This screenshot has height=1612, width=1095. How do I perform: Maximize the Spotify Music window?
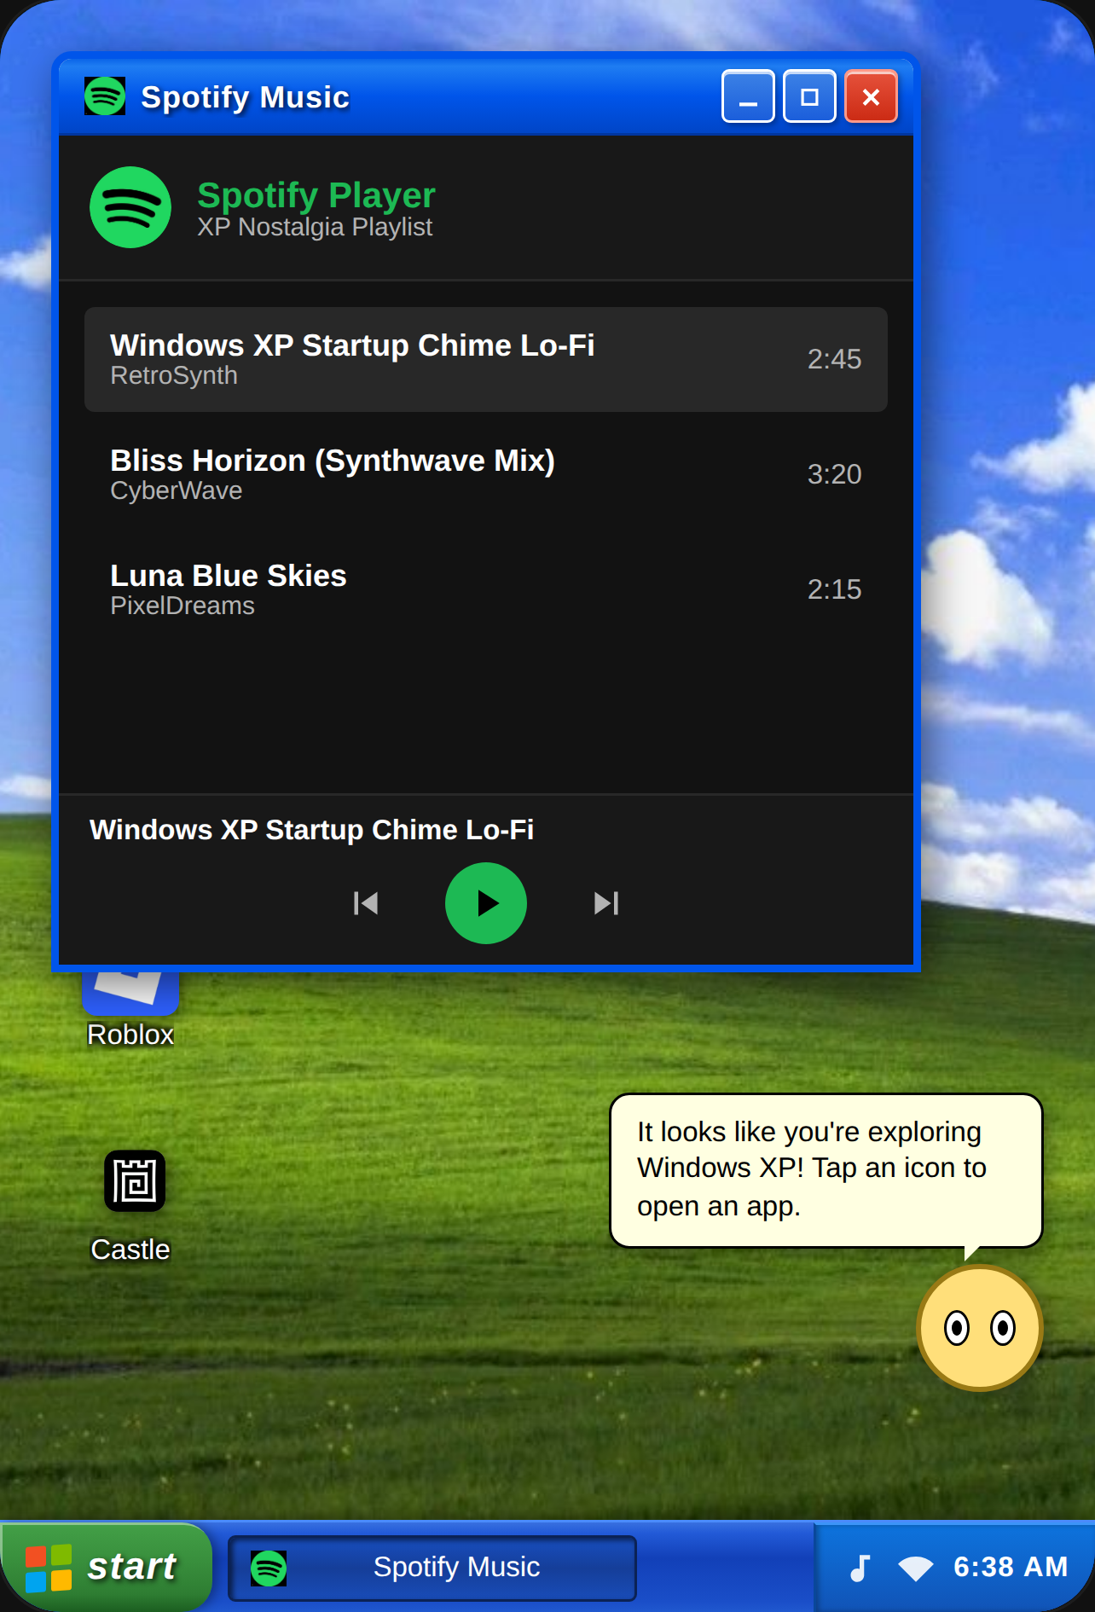pos(809,96)
